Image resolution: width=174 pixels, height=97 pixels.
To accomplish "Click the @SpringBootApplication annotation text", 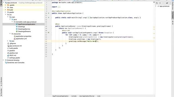I will pos(61,11).
